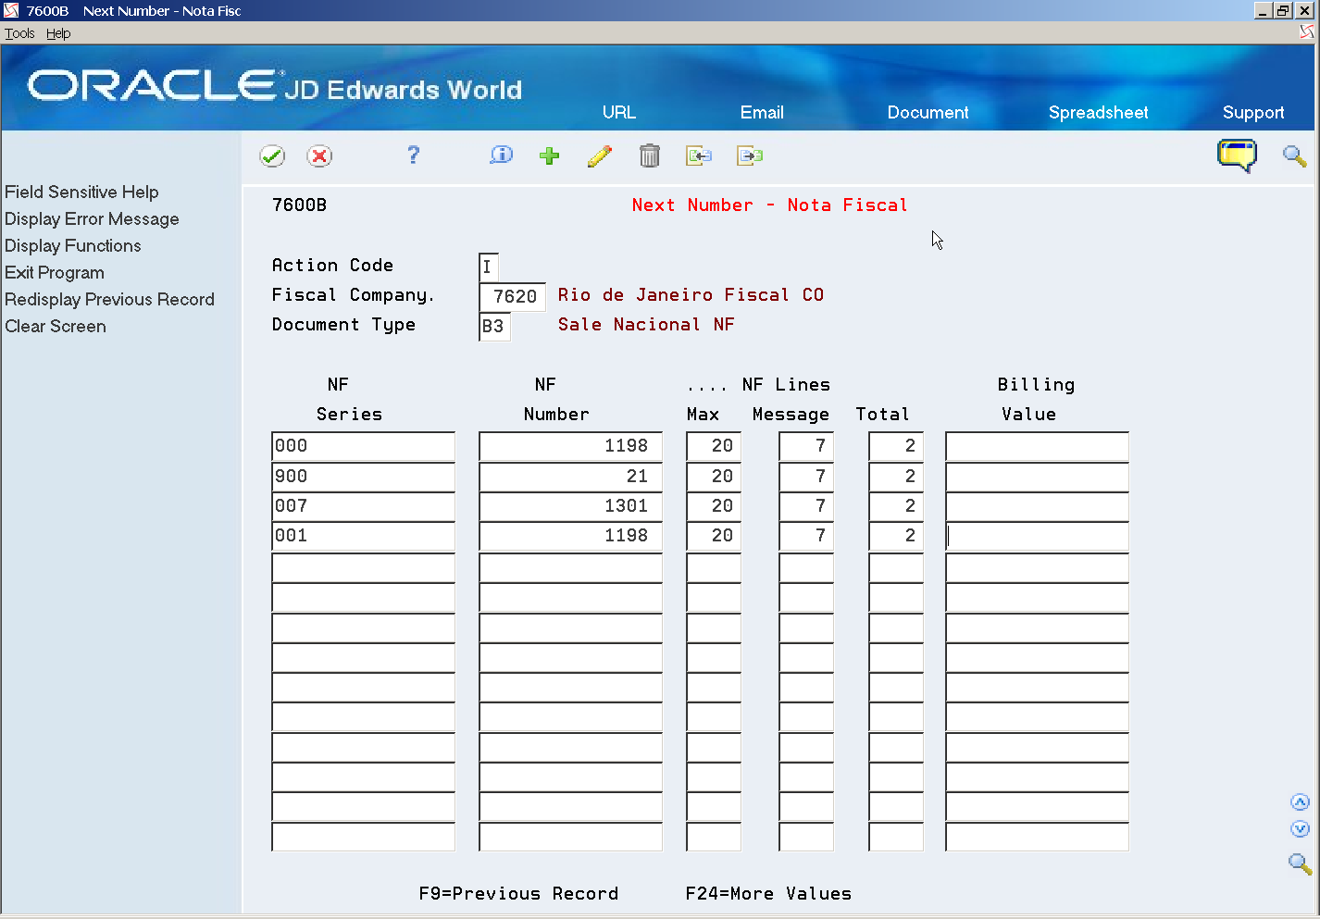The height and width of the screenshot is (919, 1320).
Task: Select the NF Number field showing 1301
Action: [x=570, y=506]
